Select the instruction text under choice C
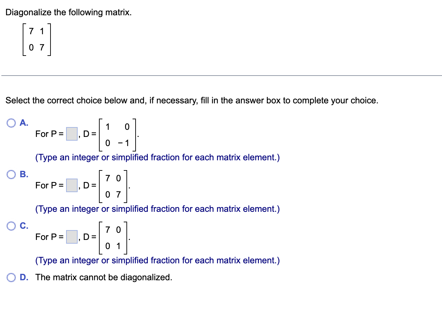The height and width of the screenshot is (326, 442). point(157,260)
